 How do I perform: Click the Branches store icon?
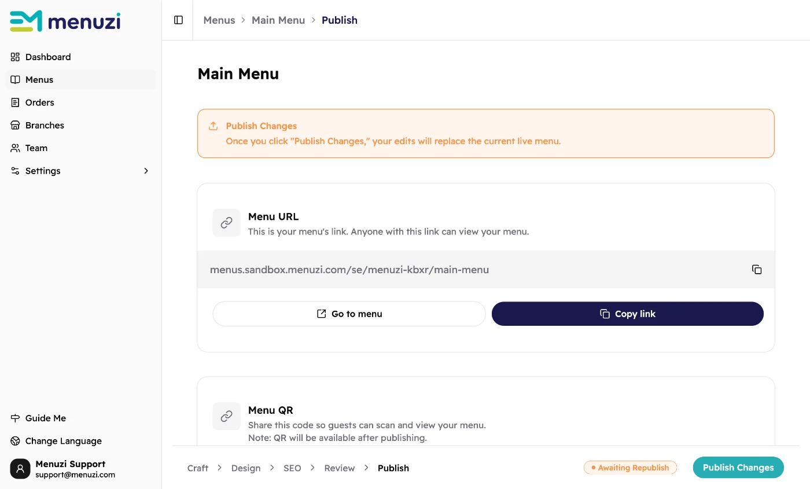(x=16, y=125)
